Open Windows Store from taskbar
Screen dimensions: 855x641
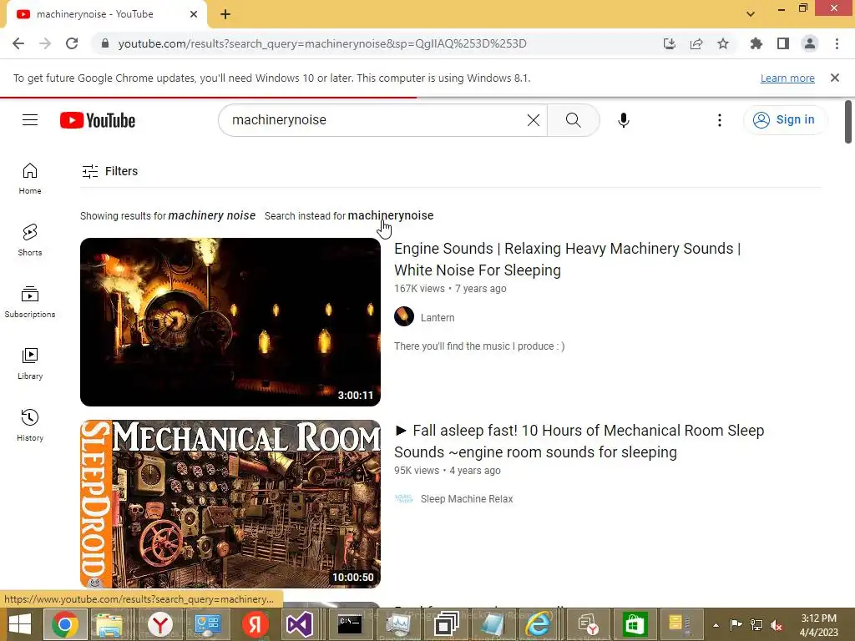click(635, 624)
